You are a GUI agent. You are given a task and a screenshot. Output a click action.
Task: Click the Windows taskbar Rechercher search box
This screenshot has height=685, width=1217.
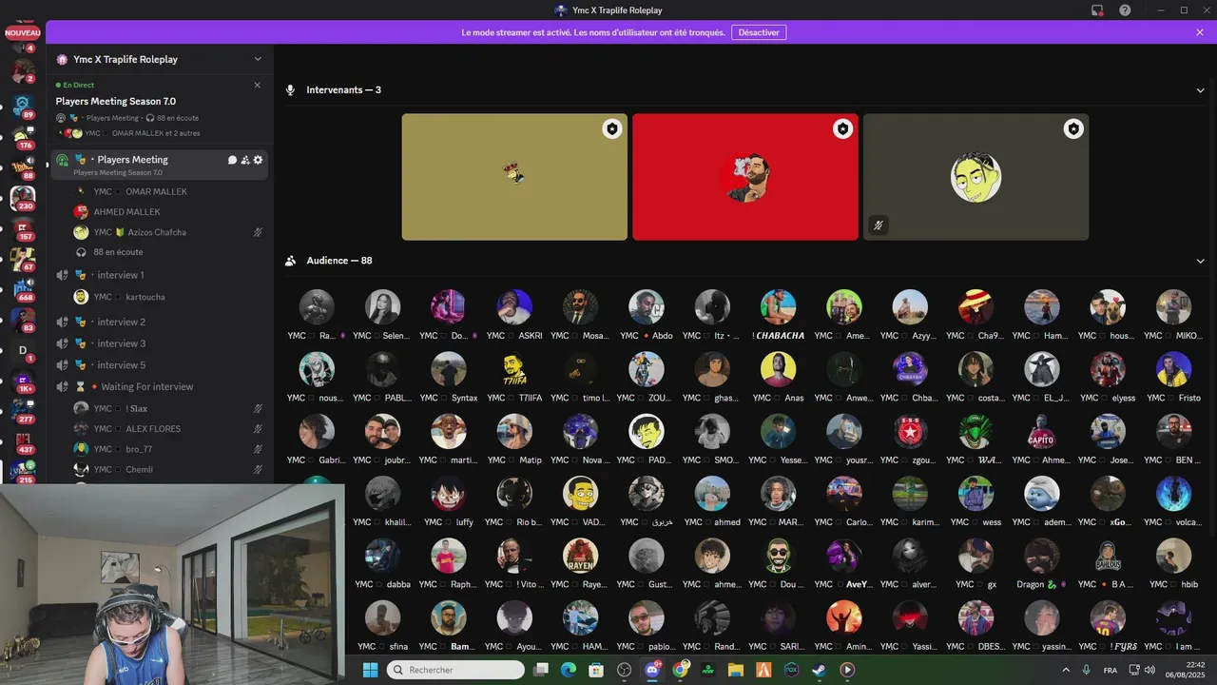455,670
